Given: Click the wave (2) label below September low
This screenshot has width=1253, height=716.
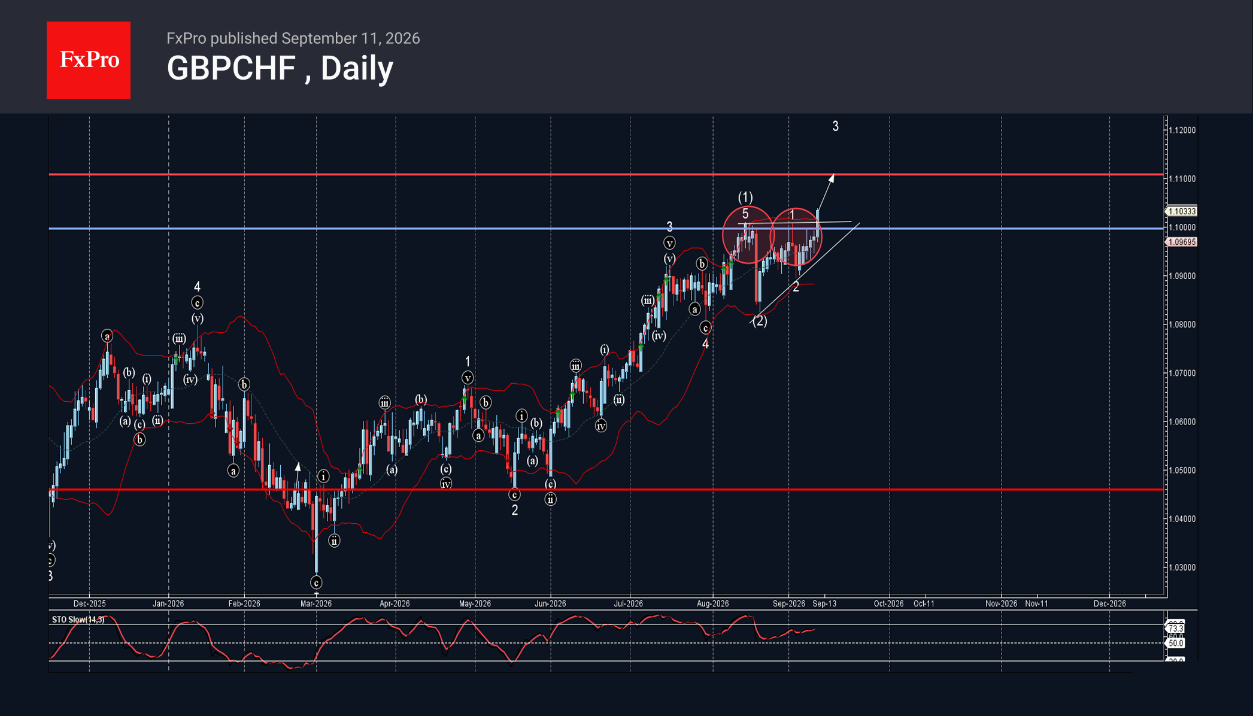Looking at the screenshot, I should 760,321.
